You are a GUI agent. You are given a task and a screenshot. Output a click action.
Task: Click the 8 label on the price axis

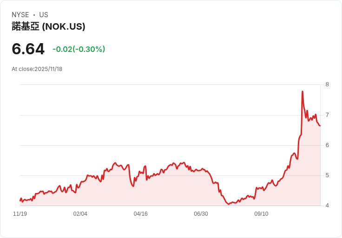(327, 84)
